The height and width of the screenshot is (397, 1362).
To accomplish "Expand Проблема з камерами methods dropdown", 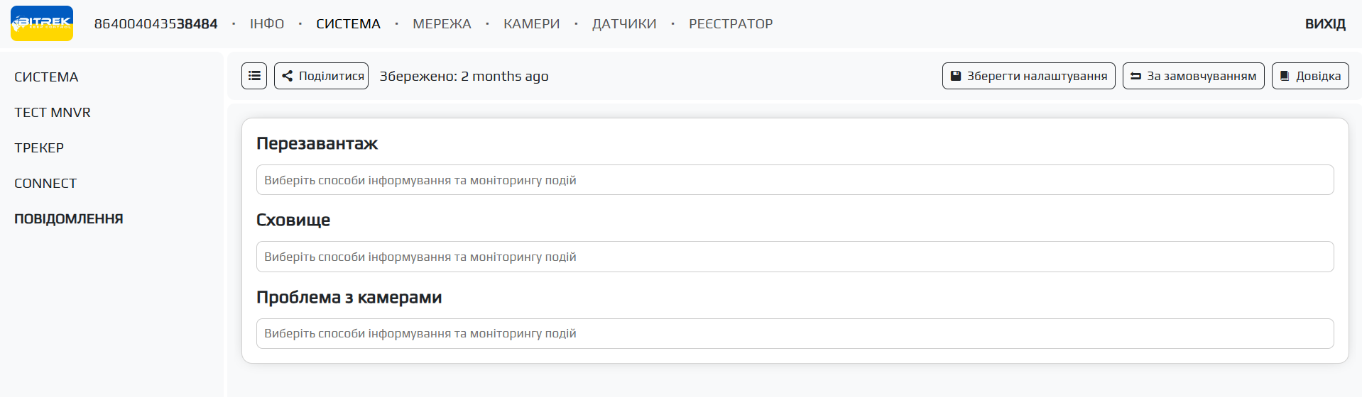I will coord(795,333).
